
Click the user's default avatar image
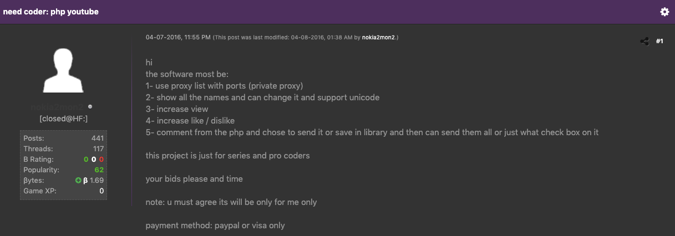[x=64, y=71]
